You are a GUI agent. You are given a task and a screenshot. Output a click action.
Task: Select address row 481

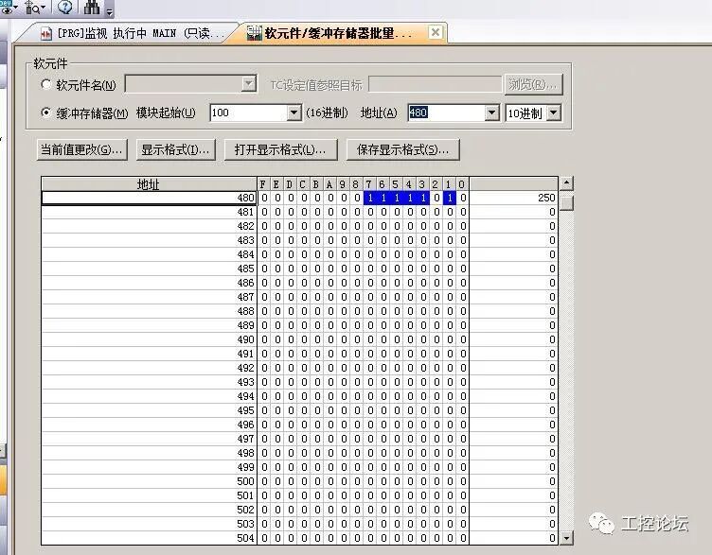tap(149, 212)
